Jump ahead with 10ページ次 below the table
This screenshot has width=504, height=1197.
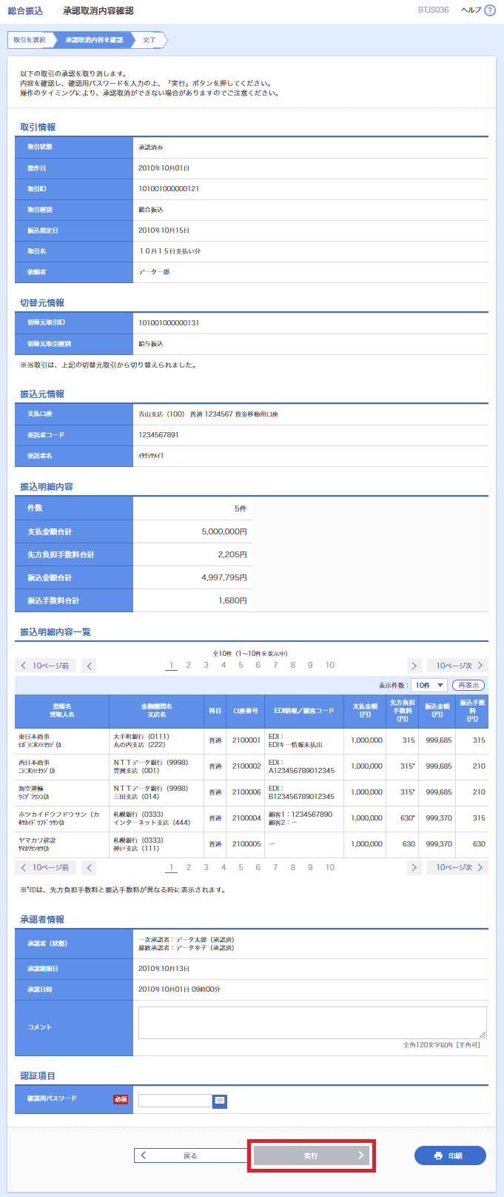pos(458,867)
